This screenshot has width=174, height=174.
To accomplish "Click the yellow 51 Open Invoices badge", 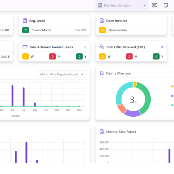I will [102, 30].
